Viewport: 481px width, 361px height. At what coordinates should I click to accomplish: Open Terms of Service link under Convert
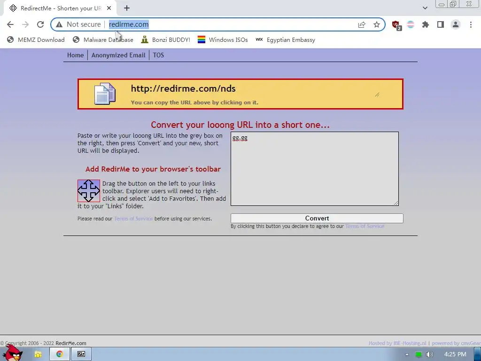365,226
